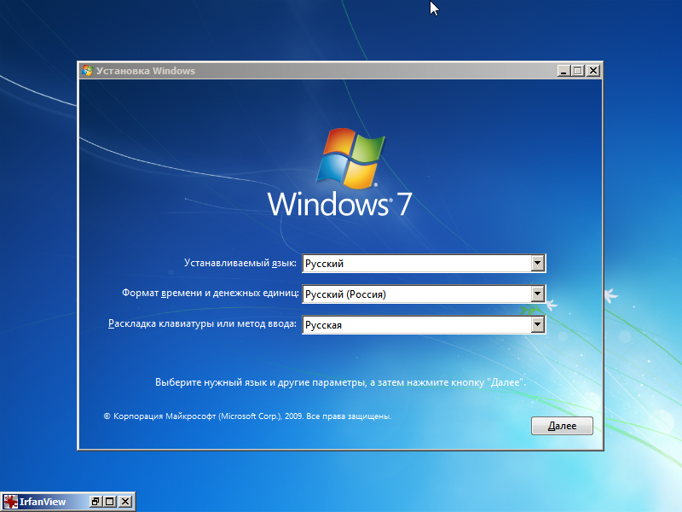
Task: Click the 'Русский' language selection field
Action: click(418, 263)
